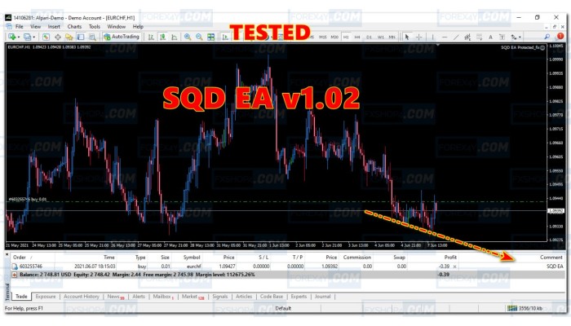Select order row 603255746

[x=288, y=267]
